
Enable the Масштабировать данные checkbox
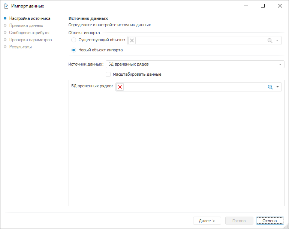point(108,74)
